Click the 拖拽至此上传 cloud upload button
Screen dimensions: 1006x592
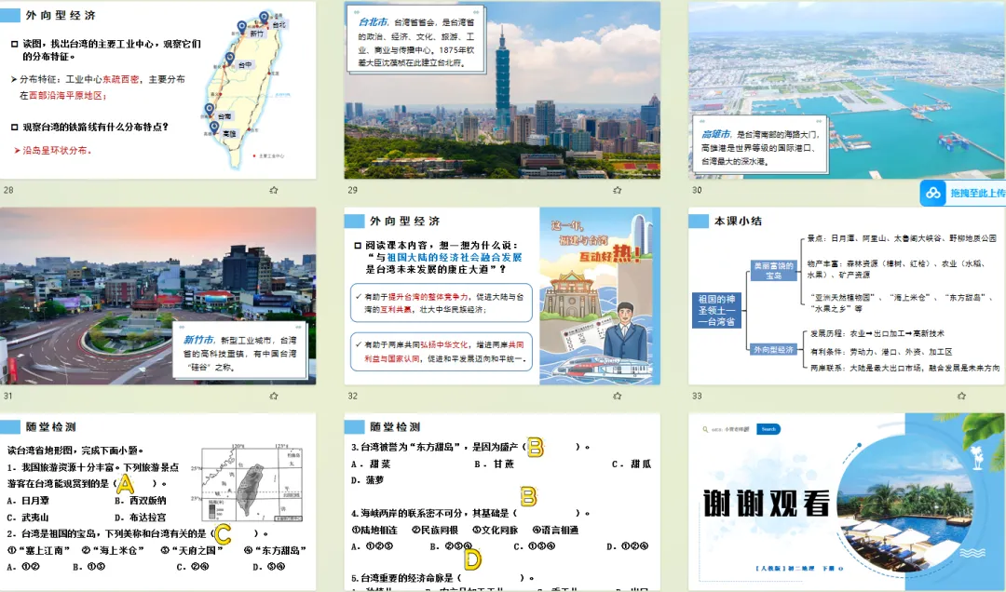point(963,193)
